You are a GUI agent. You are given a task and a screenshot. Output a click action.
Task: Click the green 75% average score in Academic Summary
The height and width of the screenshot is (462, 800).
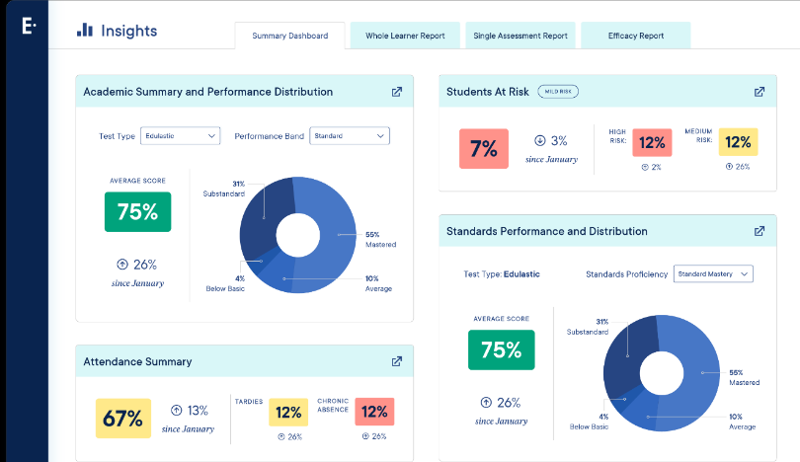pos(137,211)
